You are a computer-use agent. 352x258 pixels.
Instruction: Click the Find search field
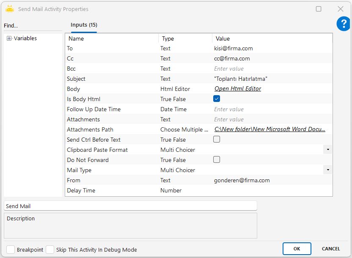pos(32,26)
